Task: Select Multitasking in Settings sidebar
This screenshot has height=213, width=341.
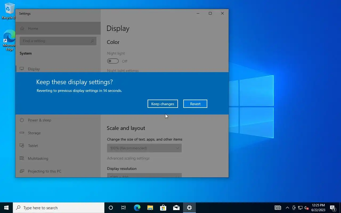Action: coord(58,158)
